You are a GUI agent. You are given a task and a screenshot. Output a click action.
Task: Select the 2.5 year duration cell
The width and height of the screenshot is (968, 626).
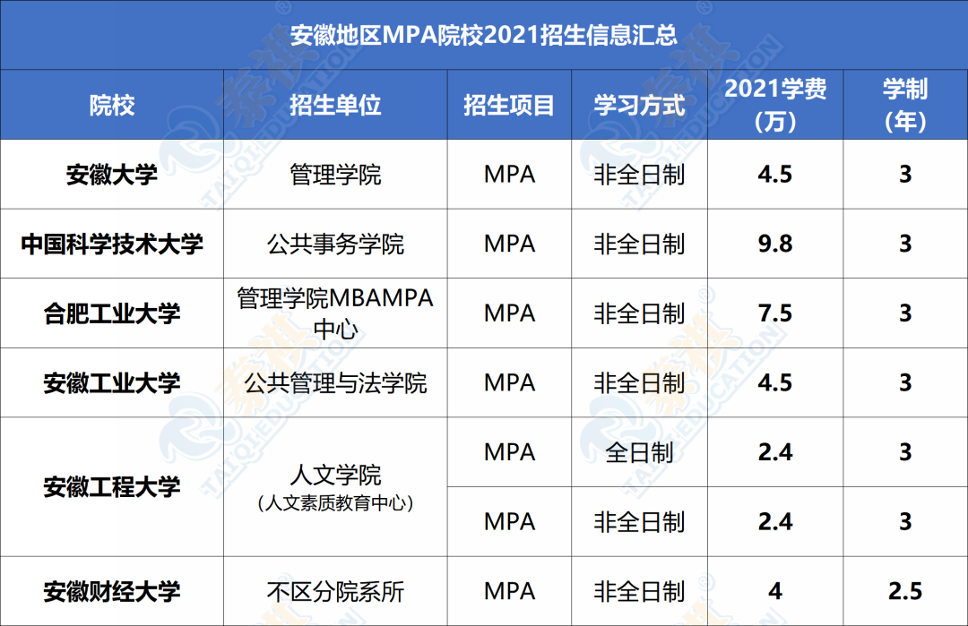click(904, 591)
